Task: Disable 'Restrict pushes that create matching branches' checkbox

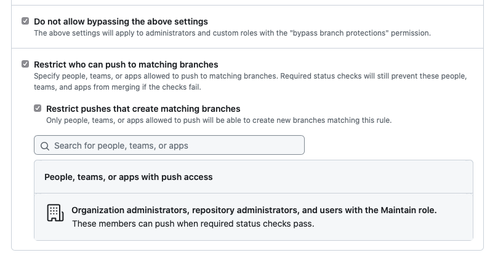Action: tap(38, 108)
